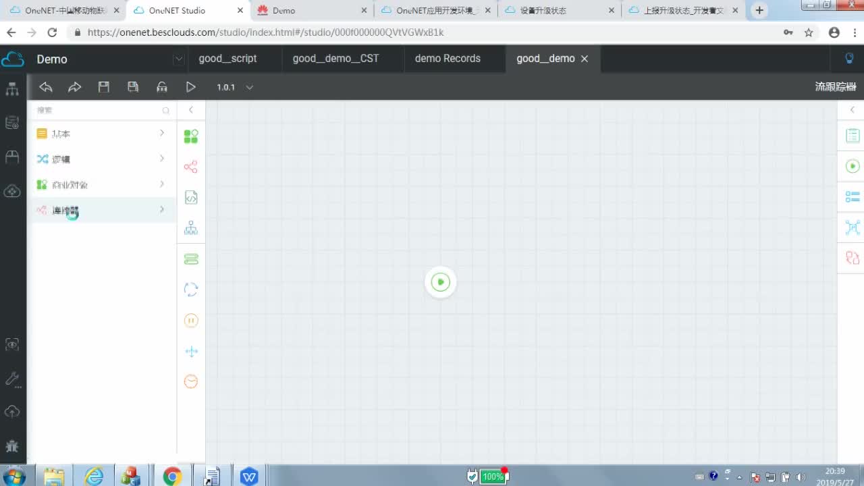Open the blue checklist icon in the right panel
This screenshot has height=486, width=864.
pos(853,196)
